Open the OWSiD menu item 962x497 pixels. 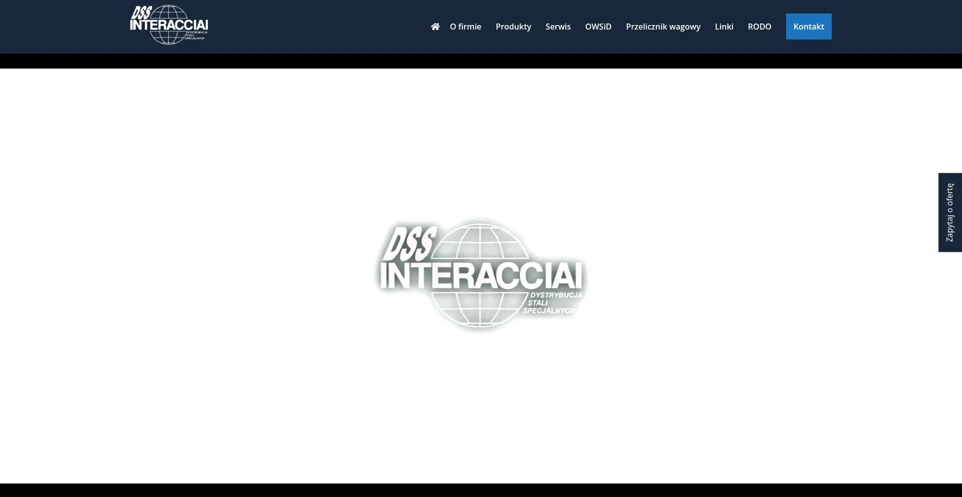point(598,27)
